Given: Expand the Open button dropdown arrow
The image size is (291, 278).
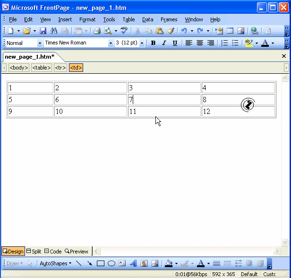Looking at the screenshot, I should [x=34, y=31].
